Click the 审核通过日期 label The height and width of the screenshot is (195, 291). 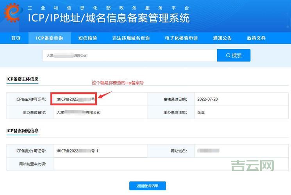pos(175,99)
